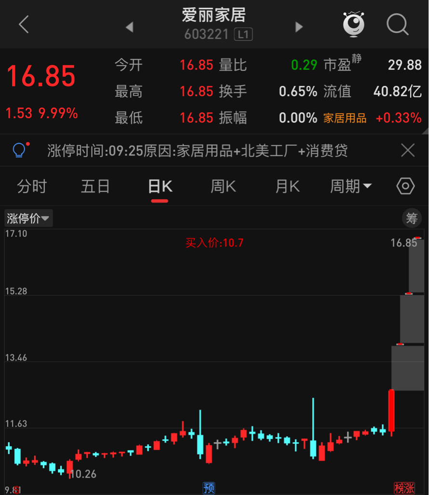Image resolution: width=429 pixels, height=495 pixels.
Task: Open the robot assistant mascot icon
Action: tap(354, 24)
